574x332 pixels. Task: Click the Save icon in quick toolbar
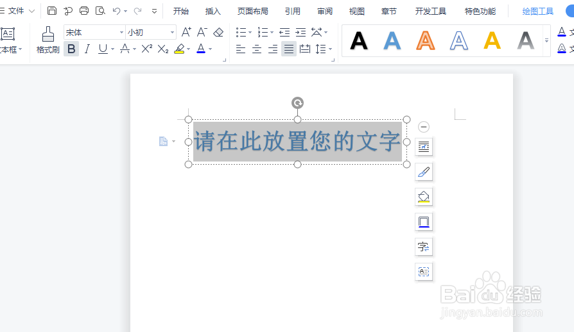click(x=52, y=11)
